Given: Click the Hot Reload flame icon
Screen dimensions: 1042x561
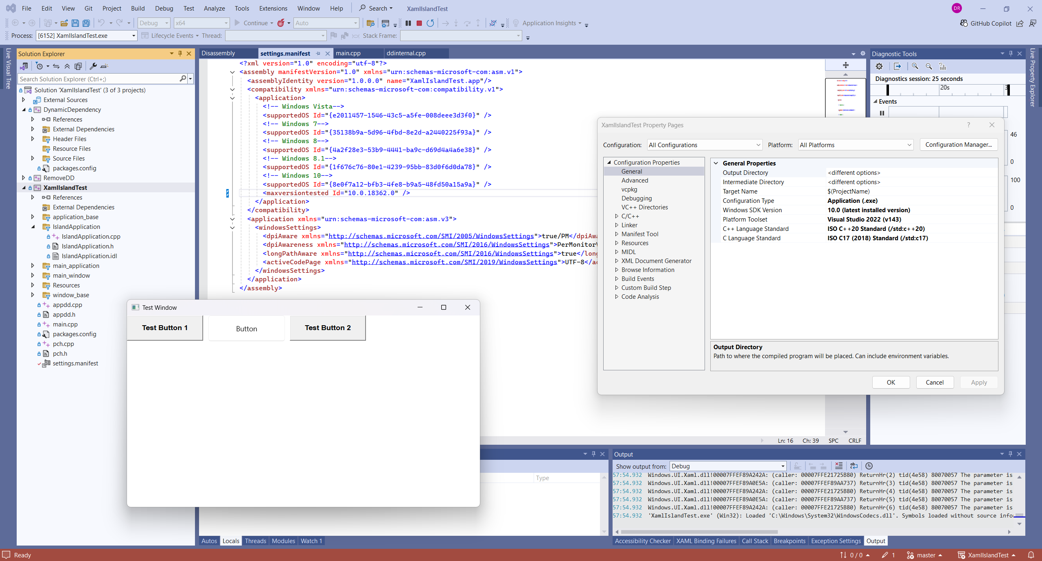Looking at the screenshot, I should click(x=281, y=23).
